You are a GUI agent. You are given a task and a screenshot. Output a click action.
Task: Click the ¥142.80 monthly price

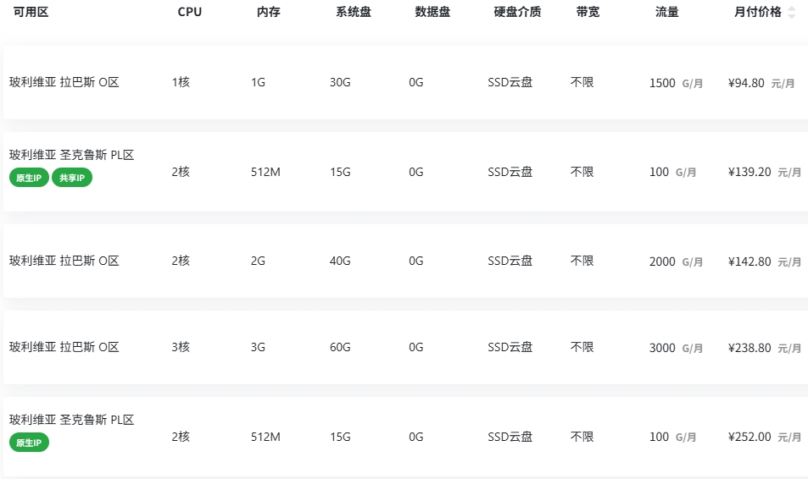coord(749,262)
